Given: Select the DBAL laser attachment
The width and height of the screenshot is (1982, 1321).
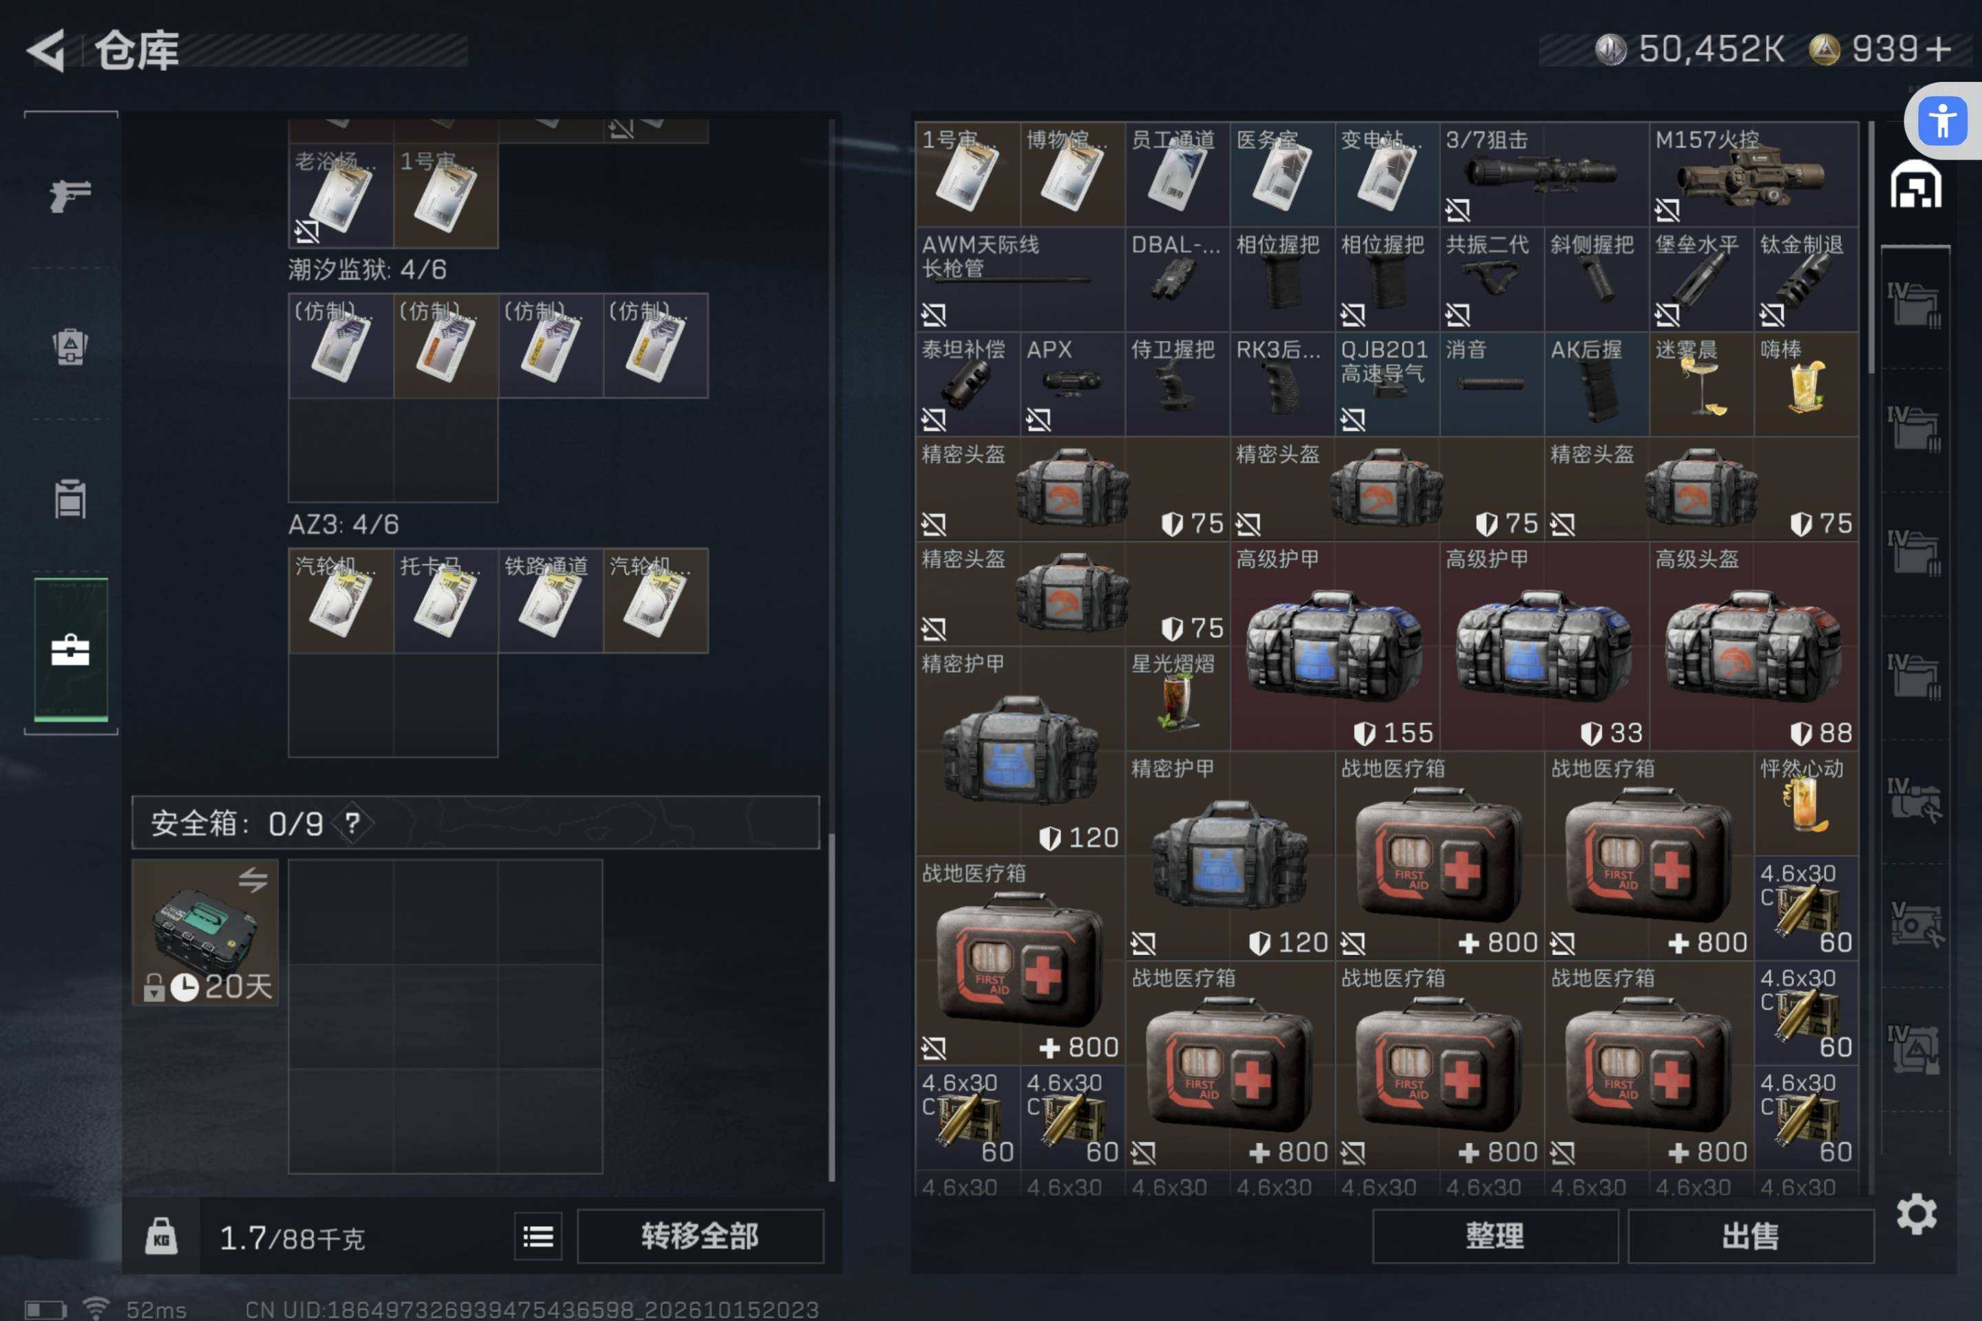Looking at the screenshot, I should click(1178, 279).
